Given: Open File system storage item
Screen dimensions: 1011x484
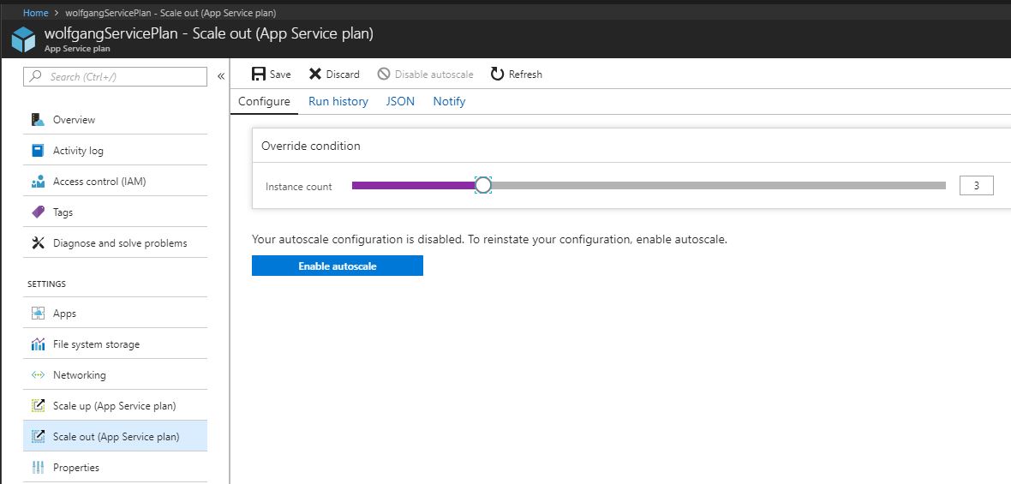Looking at the screenshot, I should click(115, 344).
